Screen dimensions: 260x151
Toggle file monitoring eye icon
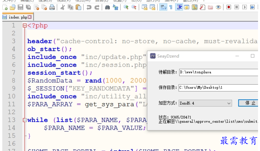click(x=218, y=7)
